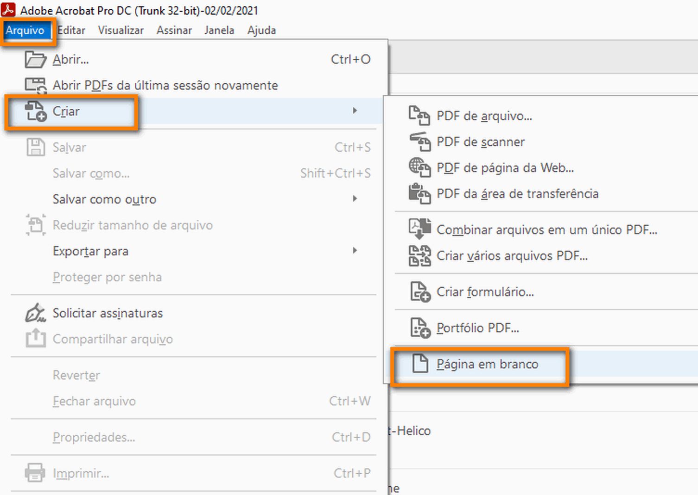Open the Janela menu
The height and width of the screenshot is (495, 698).
click(219, 30)
